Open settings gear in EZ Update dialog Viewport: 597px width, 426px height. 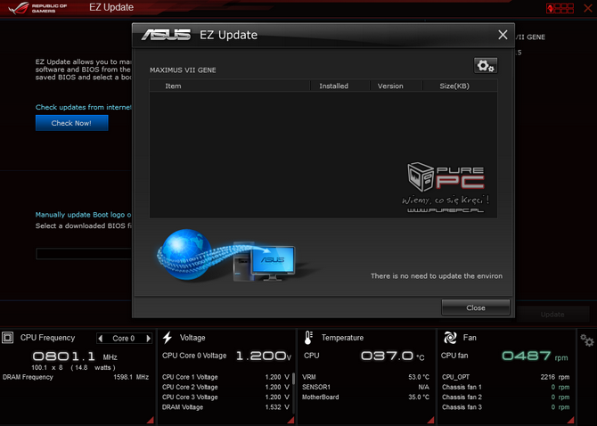(x=486, y=66)
